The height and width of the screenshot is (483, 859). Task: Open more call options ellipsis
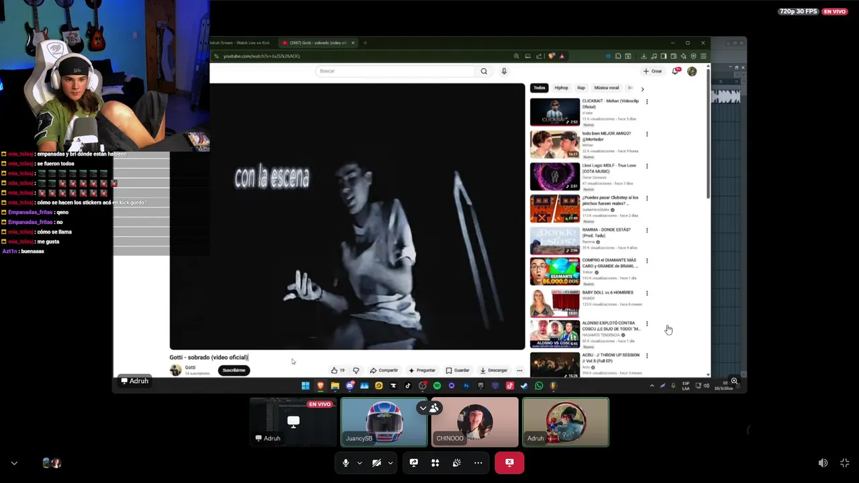click(x=478, y=463)
